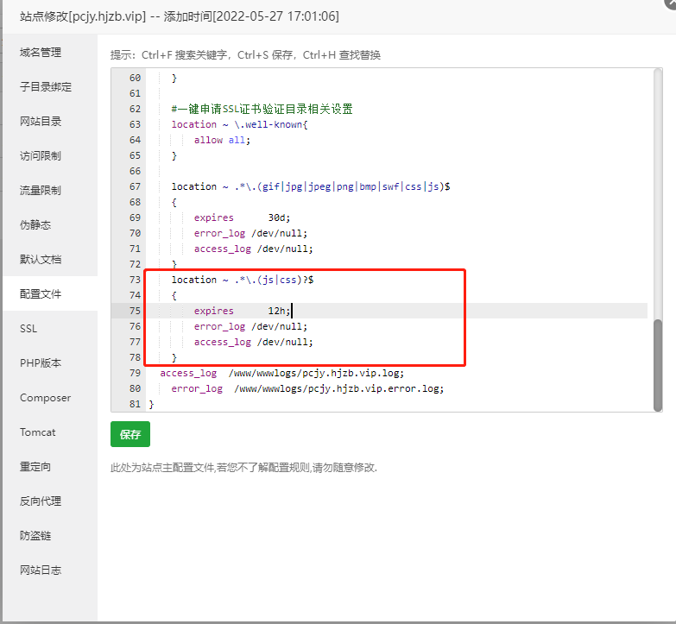The image size is (676, 624).
Task: Open the SSL tab
Action: click(x=28, y=328)
